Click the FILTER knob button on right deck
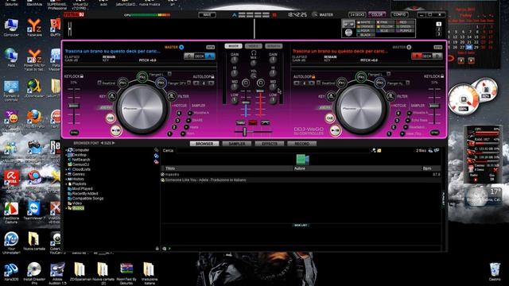 390,96
